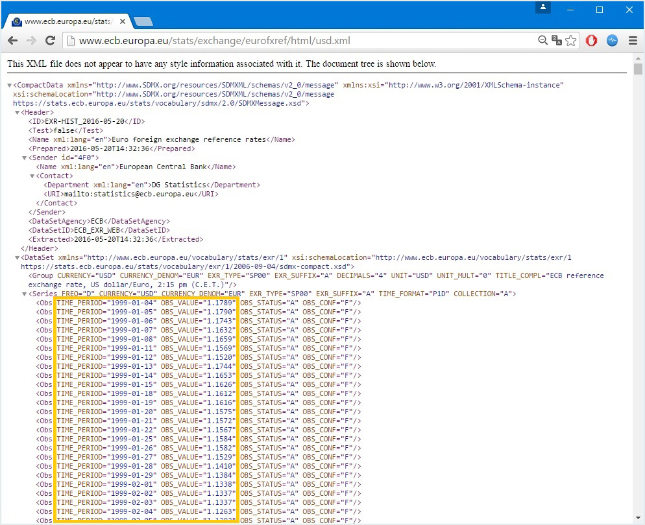This screenshot has height=525, width=645.
Task: Click the translate page icon
Action: (x=556, y=40)
